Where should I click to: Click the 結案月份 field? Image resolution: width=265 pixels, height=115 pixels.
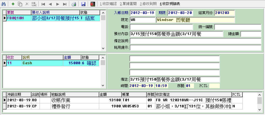(x=225, y=13)
